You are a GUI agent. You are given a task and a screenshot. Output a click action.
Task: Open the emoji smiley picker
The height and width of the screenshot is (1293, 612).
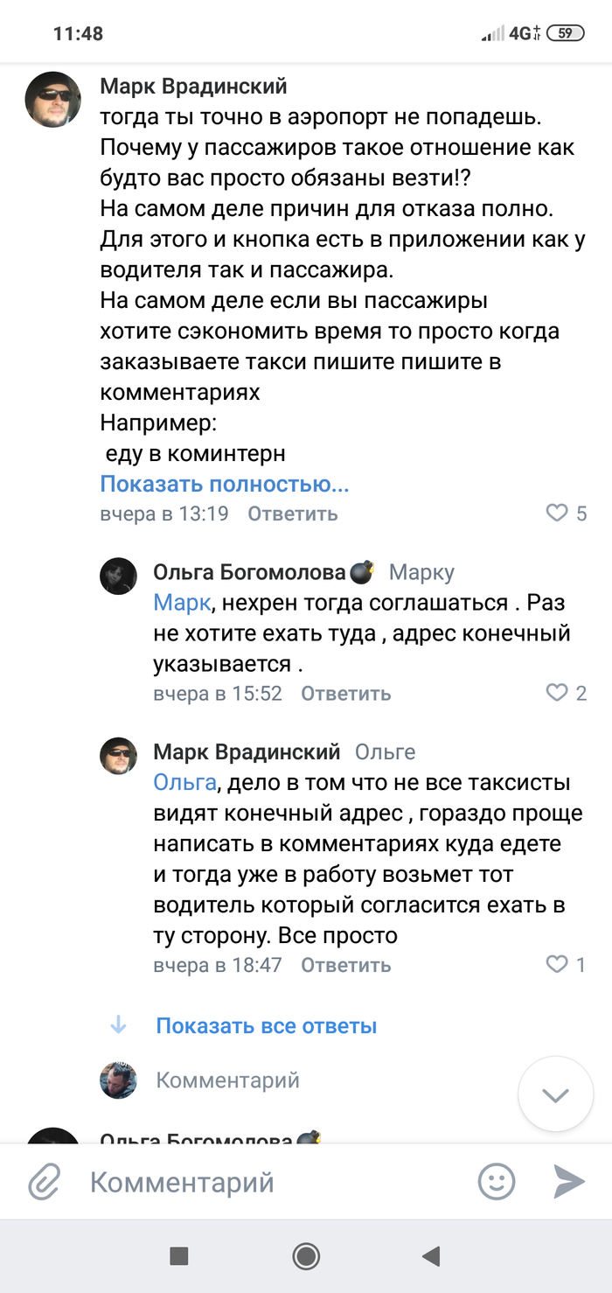coord(496,1183)
